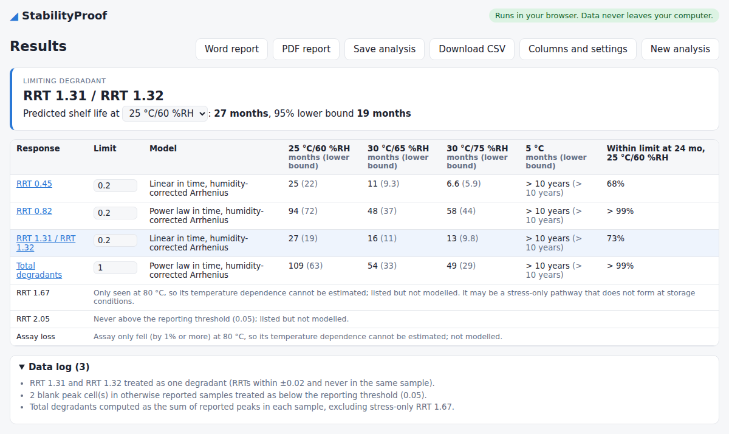Open the storage condition dropdown
This screenshot has width=729, height=434.
tap(165, 114)
